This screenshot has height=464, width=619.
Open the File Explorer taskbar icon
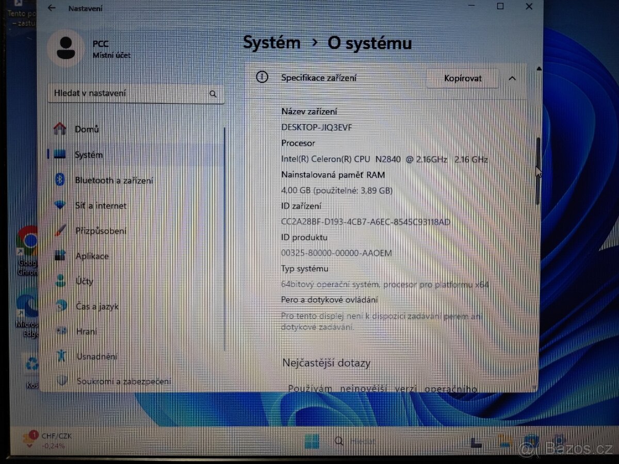coord(504,441)
